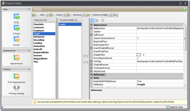Select Session in the Field List
The width and height of the screenshot is (190, 111).
pos(44,55)
